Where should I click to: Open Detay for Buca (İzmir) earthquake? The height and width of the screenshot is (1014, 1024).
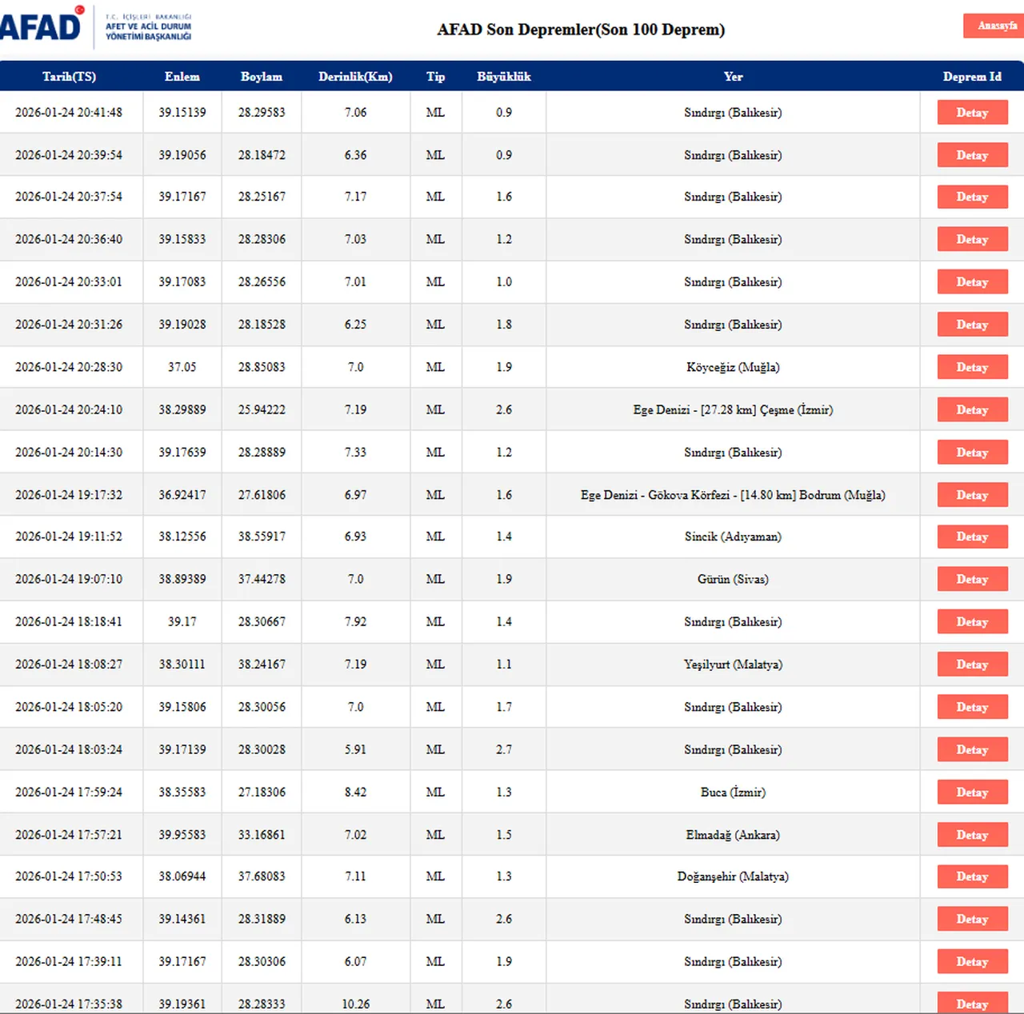[x=972, y=792]
